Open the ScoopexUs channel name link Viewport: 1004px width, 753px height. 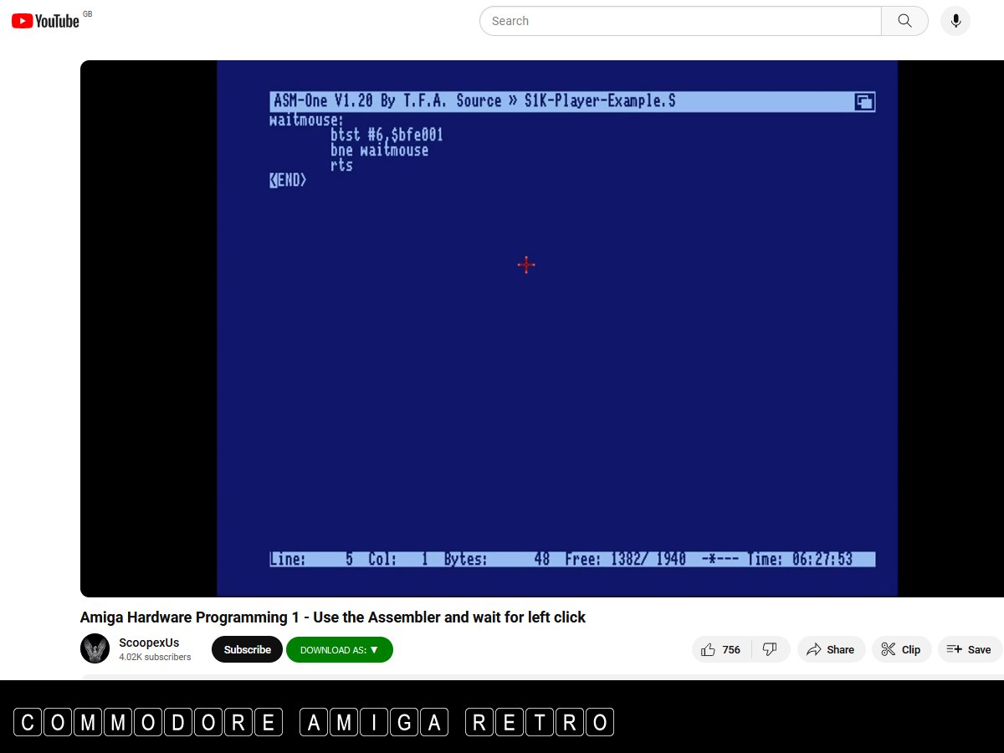pyautogui.click(x=149, y=643)
